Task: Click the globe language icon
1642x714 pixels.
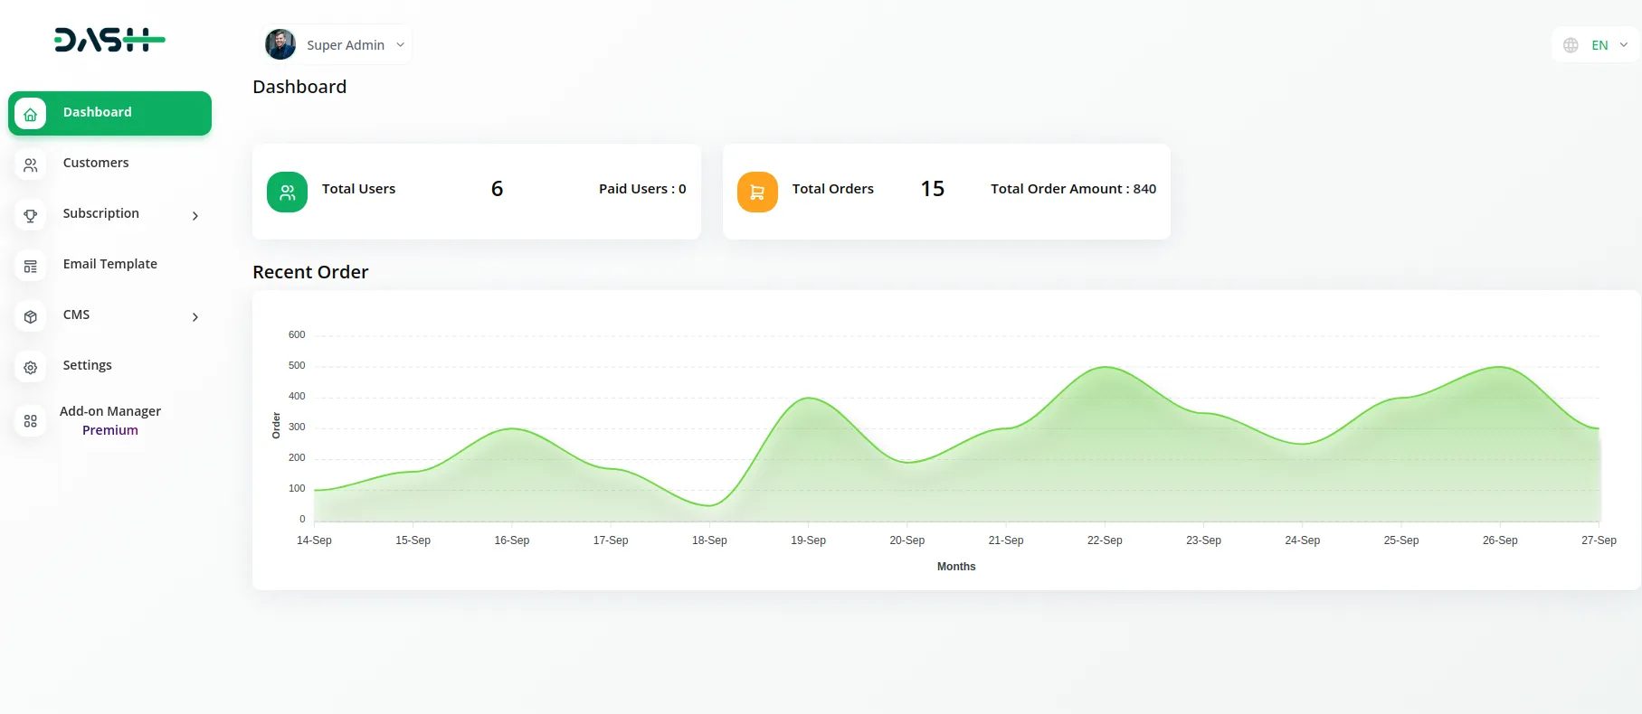Action: pos(1571,45)
